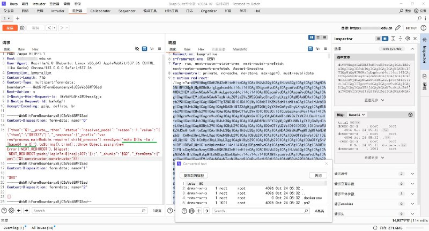Click the search field in Converted text popup
This screenshot has width=429, height=231.
(x=257, y=211)
